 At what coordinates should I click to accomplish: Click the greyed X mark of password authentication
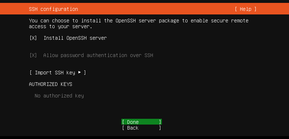pos(33,55)
